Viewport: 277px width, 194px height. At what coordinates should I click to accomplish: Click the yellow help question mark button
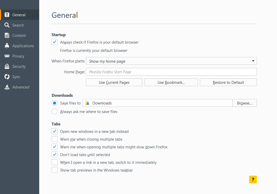253,180
